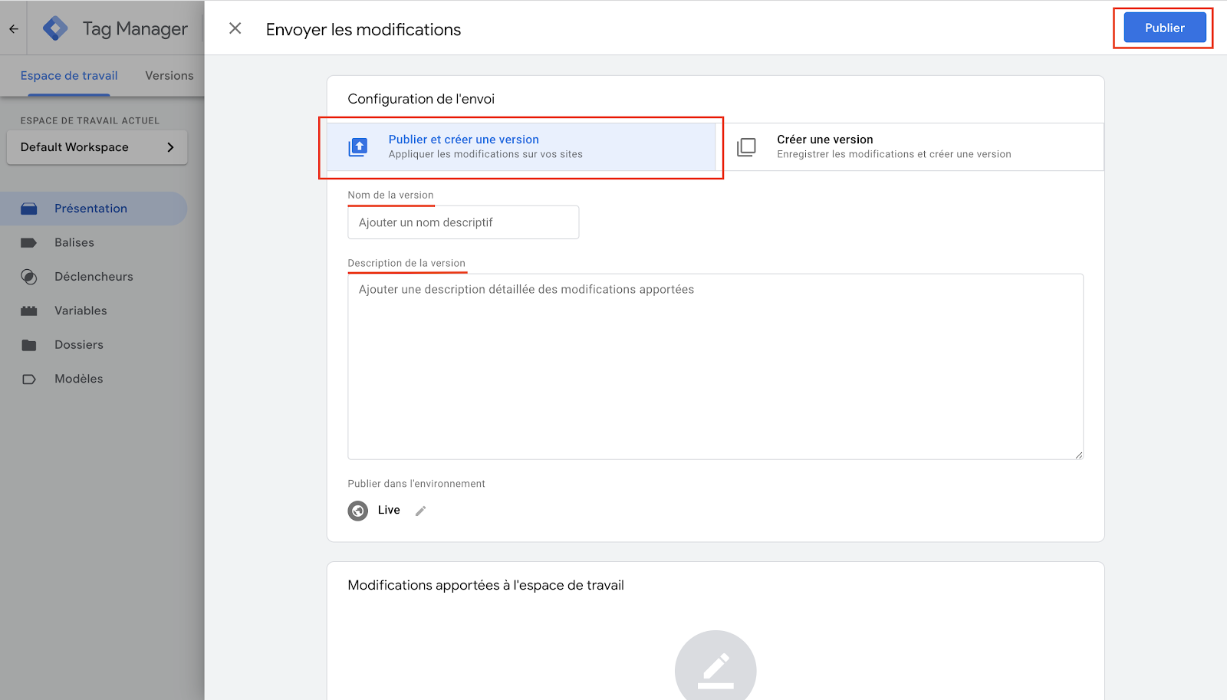Viewport: 1227px width, 700px height.
Task: Click the back arrow beside Tag Manager logo
Action: pos(14,29)
